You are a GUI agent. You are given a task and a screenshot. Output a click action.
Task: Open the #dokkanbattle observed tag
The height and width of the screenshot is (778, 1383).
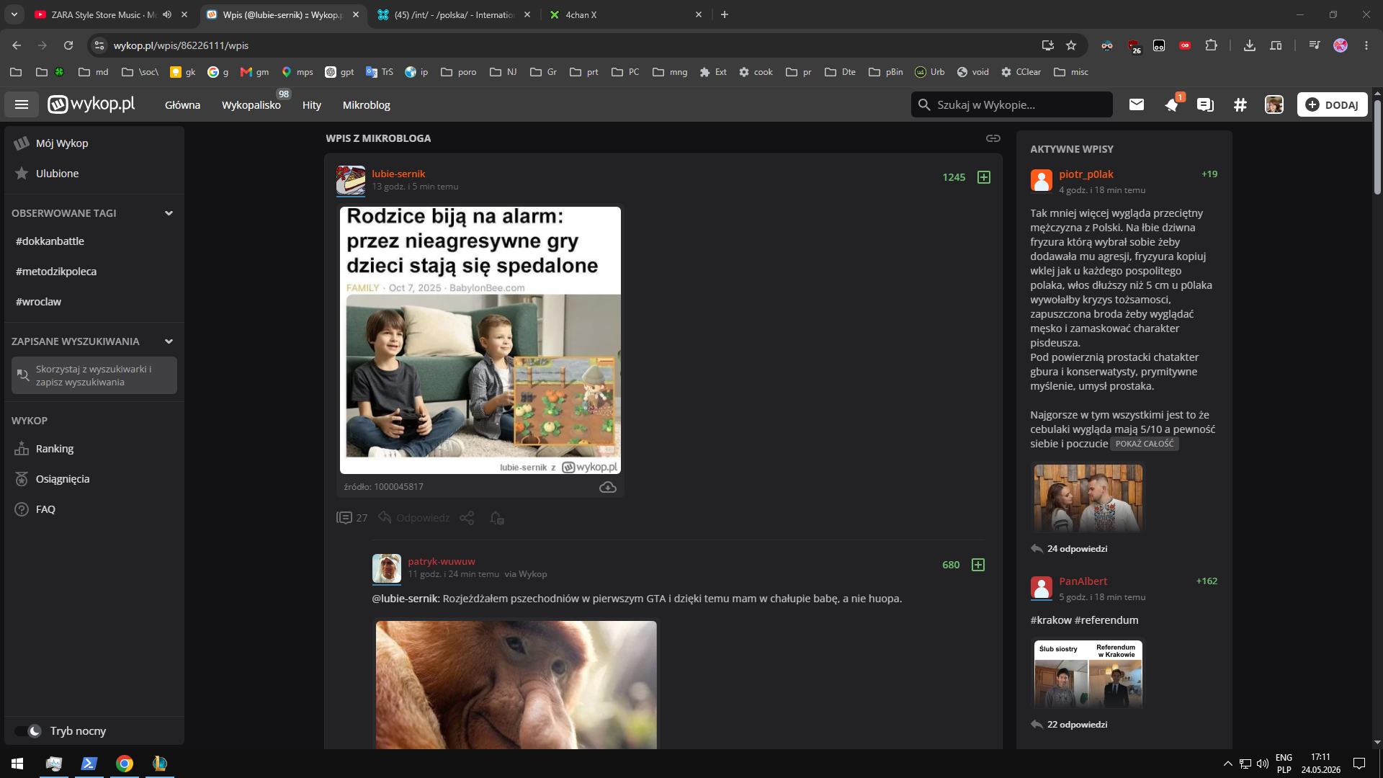coord(50,241)
